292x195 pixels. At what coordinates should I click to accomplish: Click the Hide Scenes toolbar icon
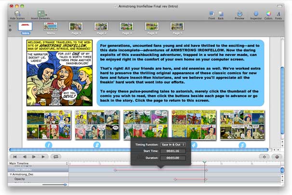pos(17,14)
